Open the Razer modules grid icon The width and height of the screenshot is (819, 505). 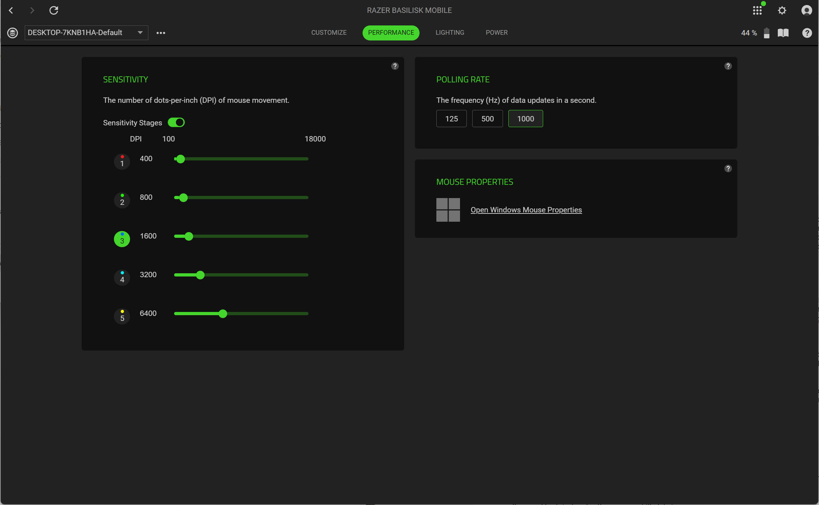[x=757, y=10]
